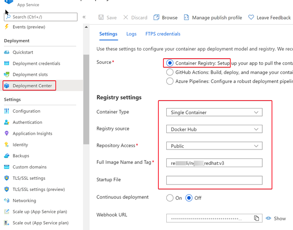This screenshot has height=230, width=293.
Task: Open Application Insights bulb icon
Action: 7,134
